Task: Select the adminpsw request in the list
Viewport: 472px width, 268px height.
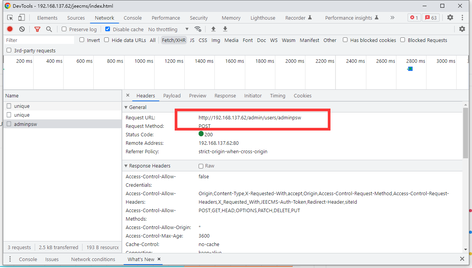Action: (25, 124)
